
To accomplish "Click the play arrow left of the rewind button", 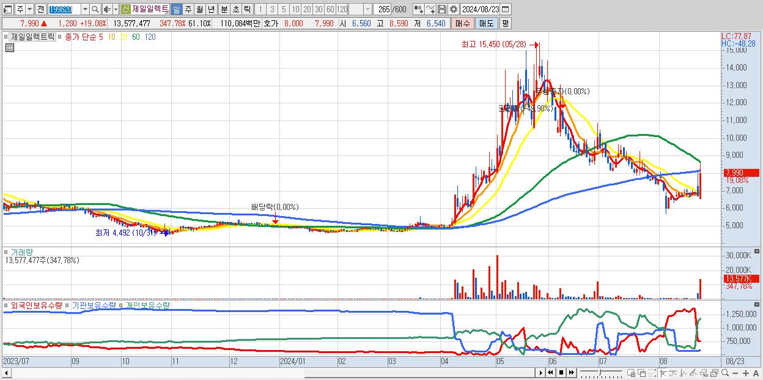I will [541, 373].
